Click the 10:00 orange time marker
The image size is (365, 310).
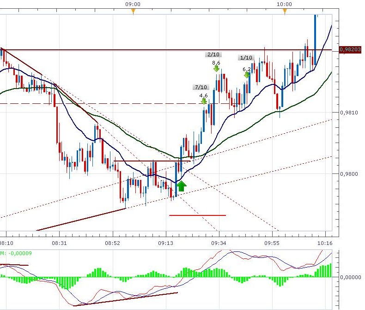(285, 11)
